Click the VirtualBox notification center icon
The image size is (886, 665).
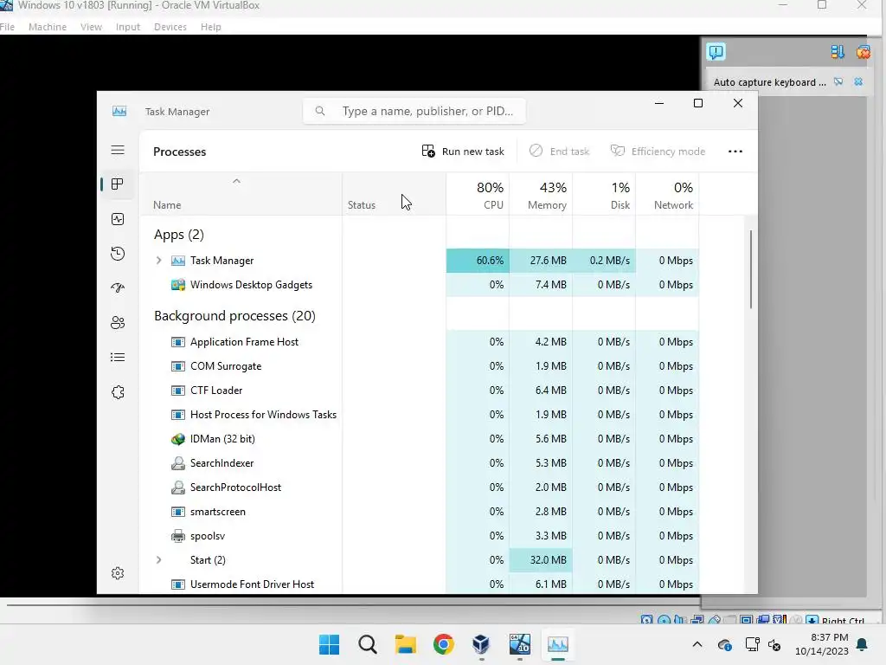click(716, 52)
